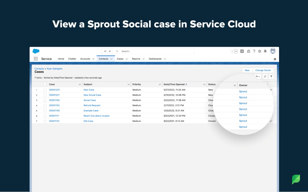Tick checkbox for case 00001110
308x192 pixels.
(45, 121)
